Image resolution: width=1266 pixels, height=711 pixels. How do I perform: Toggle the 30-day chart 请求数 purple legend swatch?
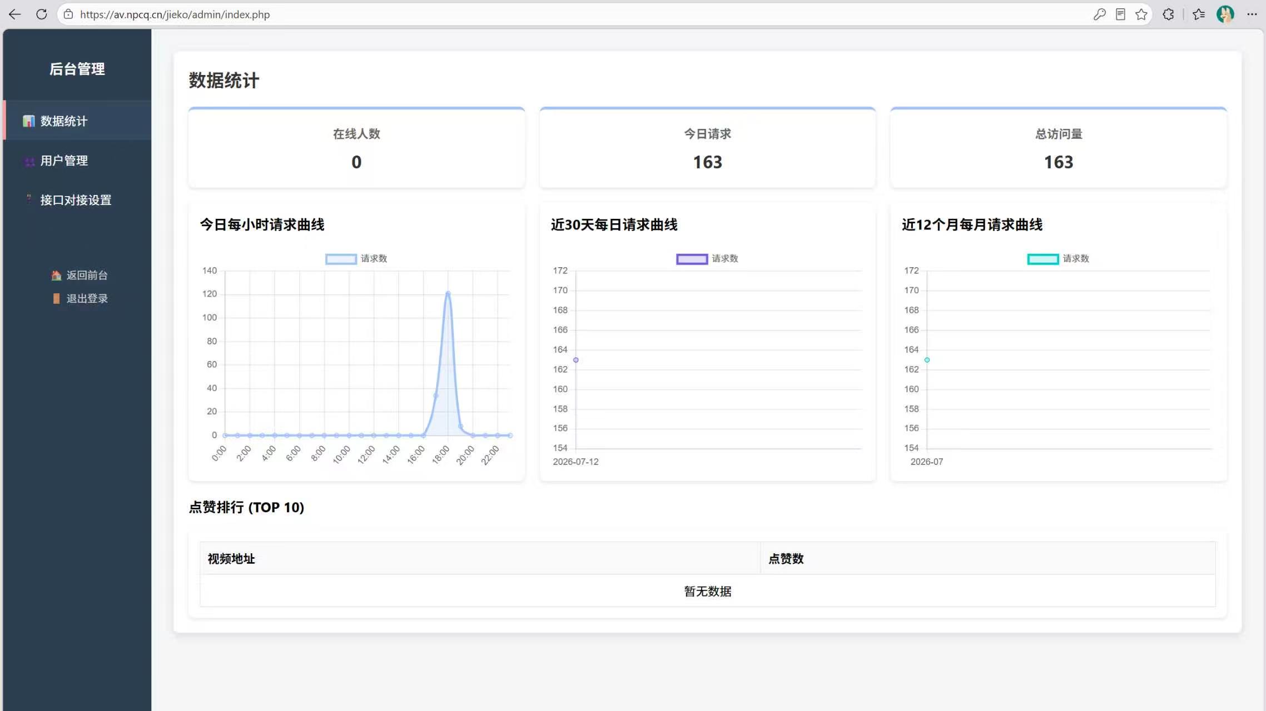pyautogui.click(x=692, y=259)
